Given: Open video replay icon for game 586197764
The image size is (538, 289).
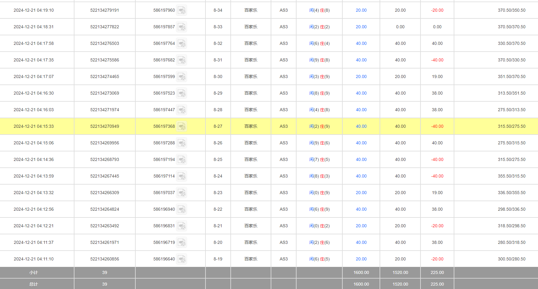Looking at the screenshot, I should (x=181, y=44).
